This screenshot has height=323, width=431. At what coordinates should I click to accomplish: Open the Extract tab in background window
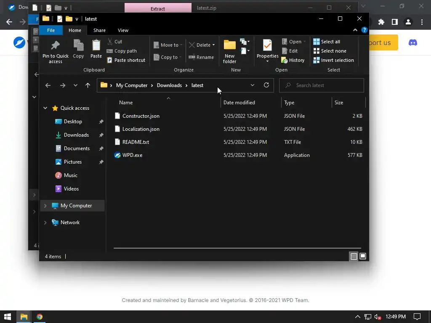pyautogui.click(x=158, y=8)
